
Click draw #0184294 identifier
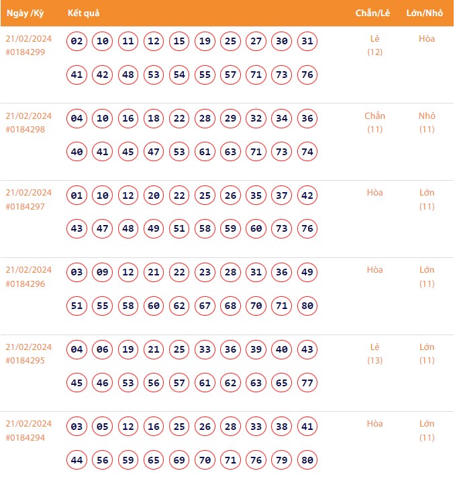pos(26,437)
